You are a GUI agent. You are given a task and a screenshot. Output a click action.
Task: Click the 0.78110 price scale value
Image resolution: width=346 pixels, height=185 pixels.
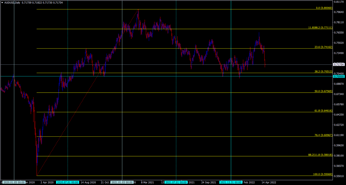339,22
